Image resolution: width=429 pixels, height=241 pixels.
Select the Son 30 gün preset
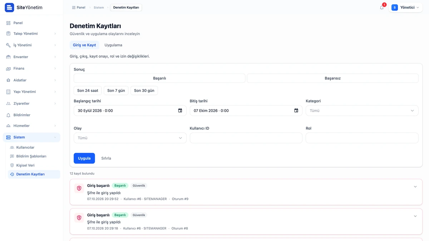(144, 91)
